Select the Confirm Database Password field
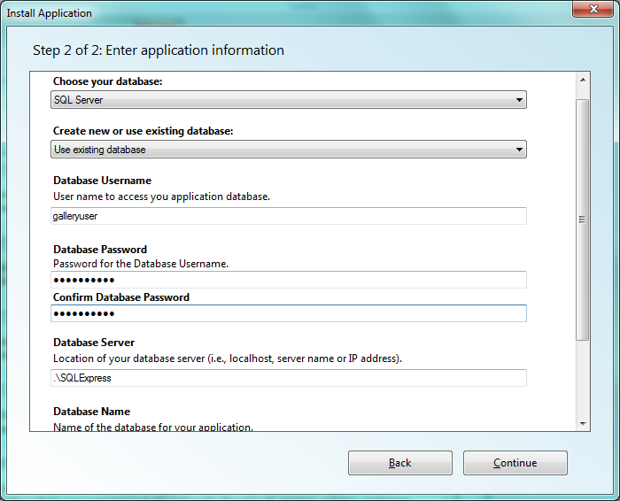Viewport: 620px width, 501px height. click(x=288, y=313)
